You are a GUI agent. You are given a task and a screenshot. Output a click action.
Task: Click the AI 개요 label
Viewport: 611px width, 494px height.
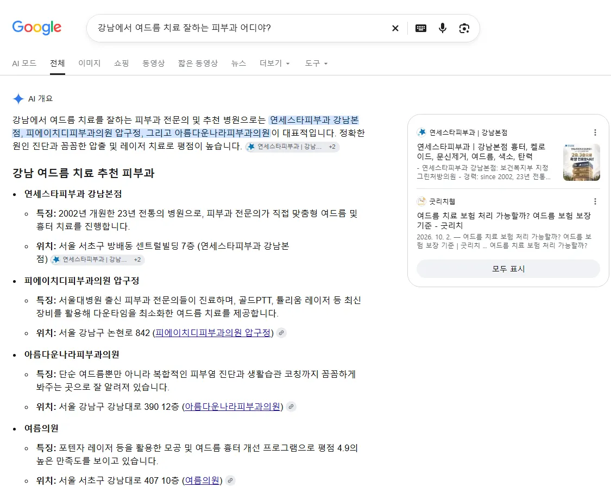pos(41,99)
